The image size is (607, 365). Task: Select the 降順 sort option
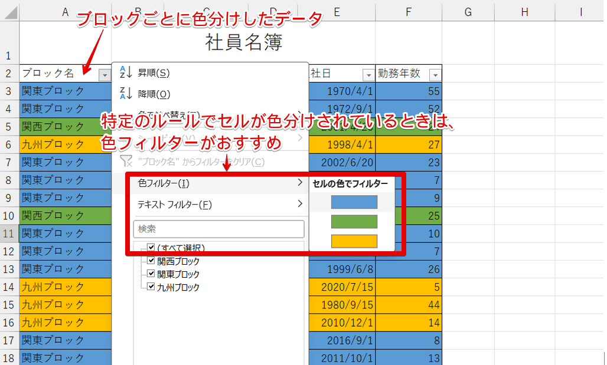tap(154, 94)
